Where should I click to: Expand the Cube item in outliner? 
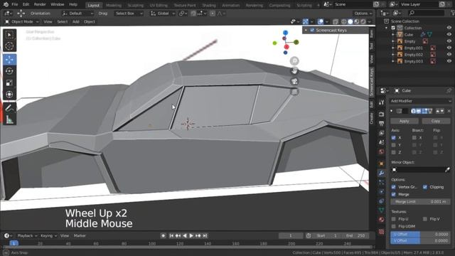[x=393, y=35]
